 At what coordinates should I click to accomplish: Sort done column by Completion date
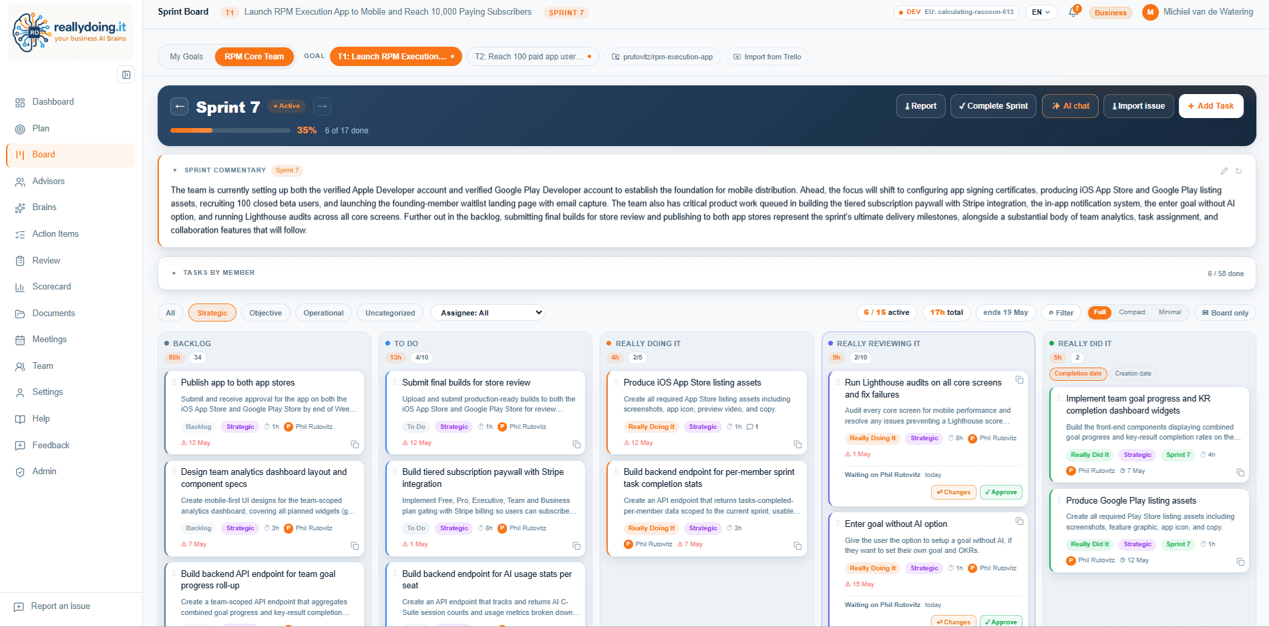[1078, 374]
